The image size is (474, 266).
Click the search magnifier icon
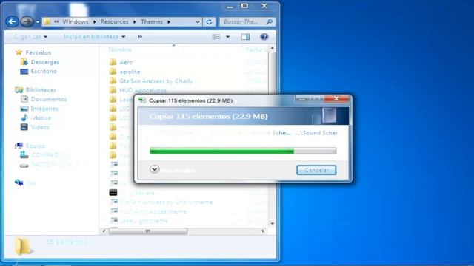coord(270,21)
